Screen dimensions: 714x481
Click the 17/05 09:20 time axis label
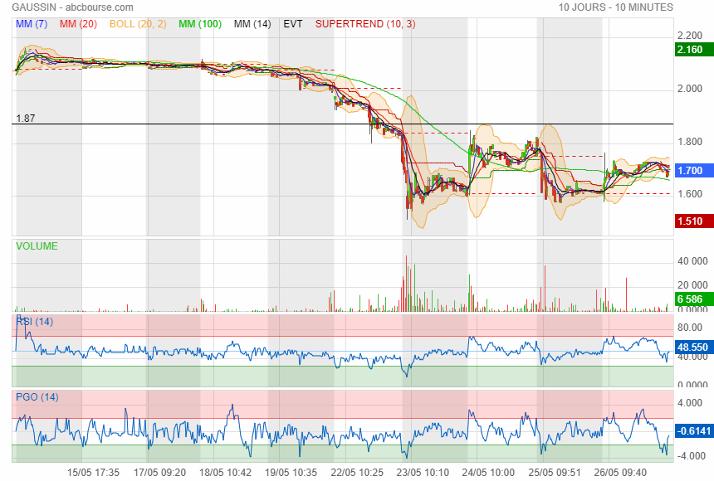click(x=160, y=473)
